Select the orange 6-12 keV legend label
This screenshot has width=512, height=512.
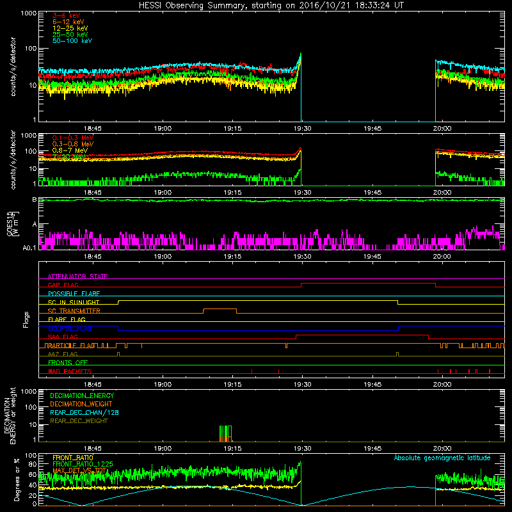pyautogui.click(x=68, y=22)
